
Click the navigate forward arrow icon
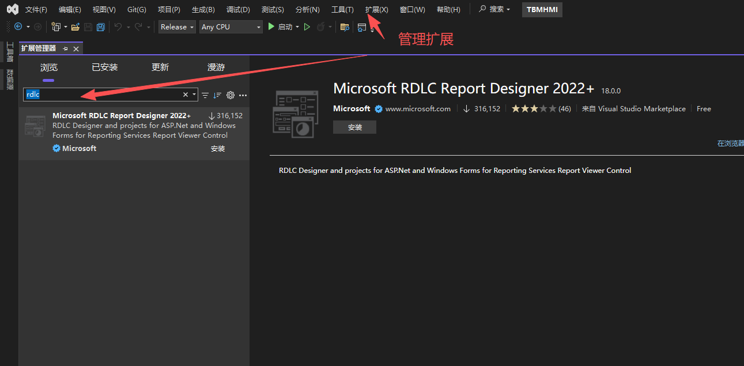(37, 27)
